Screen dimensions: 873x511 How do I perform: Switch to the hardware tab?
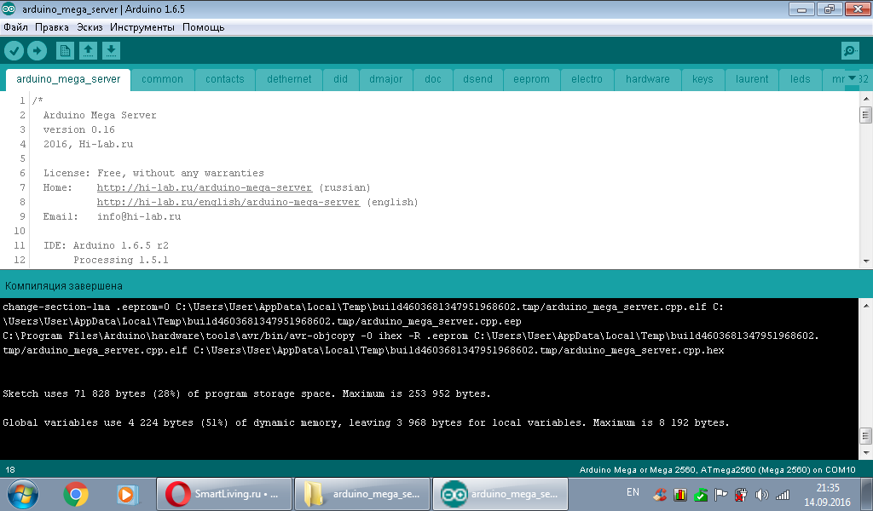[648, 79]
